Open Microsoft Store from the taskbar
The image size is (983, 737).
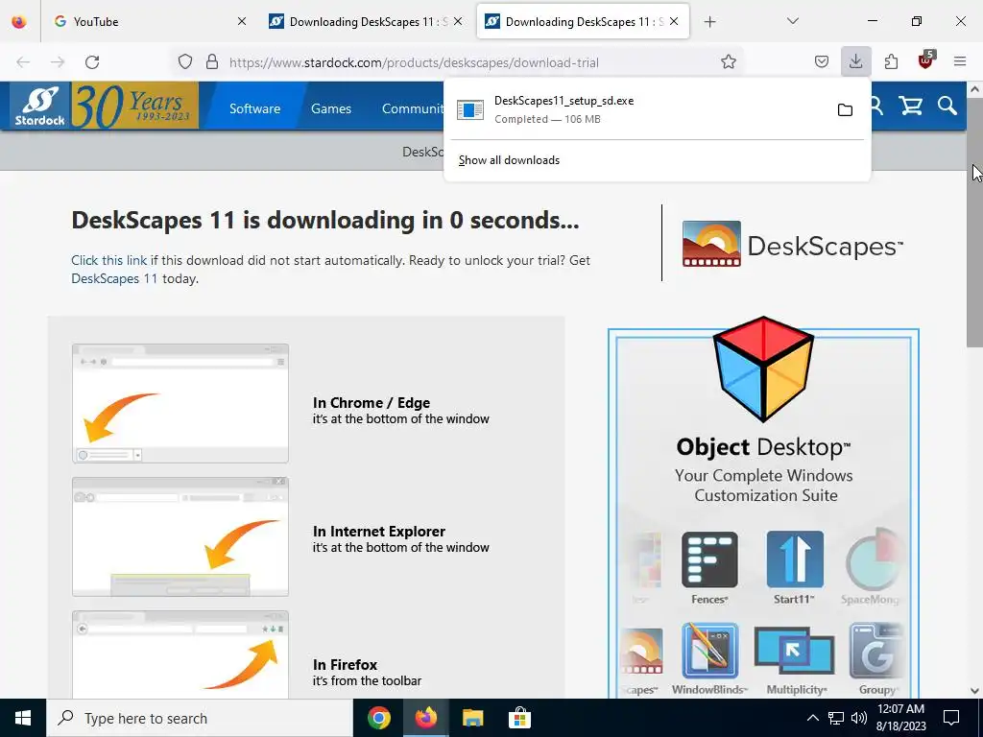(x=519, y=718)
